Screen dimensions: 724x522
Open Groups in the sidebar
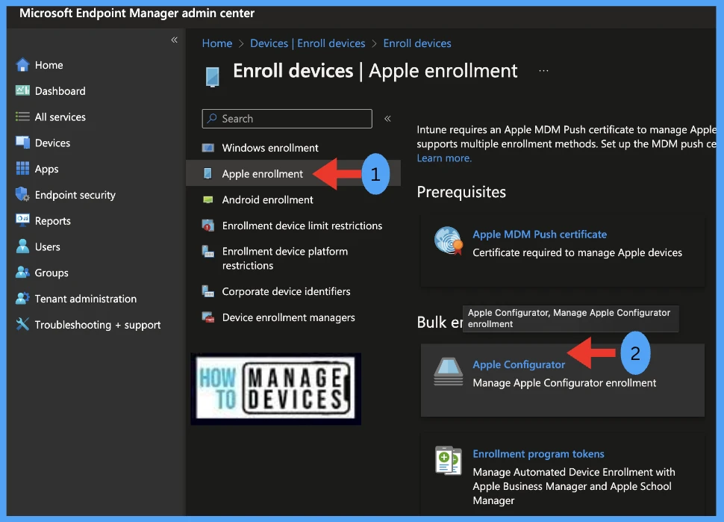[x=52, y=273]
